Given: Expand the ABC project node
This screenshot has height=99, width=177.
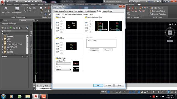Looking at the screenshot, I should pyautogui.click(x=2, y=39).
